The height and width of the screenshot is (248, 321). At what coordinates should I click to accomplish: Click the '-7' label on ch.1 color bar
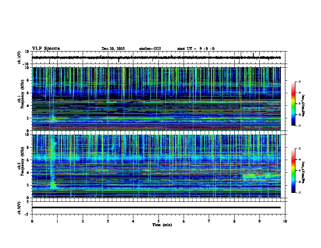(x=299, y=126)
